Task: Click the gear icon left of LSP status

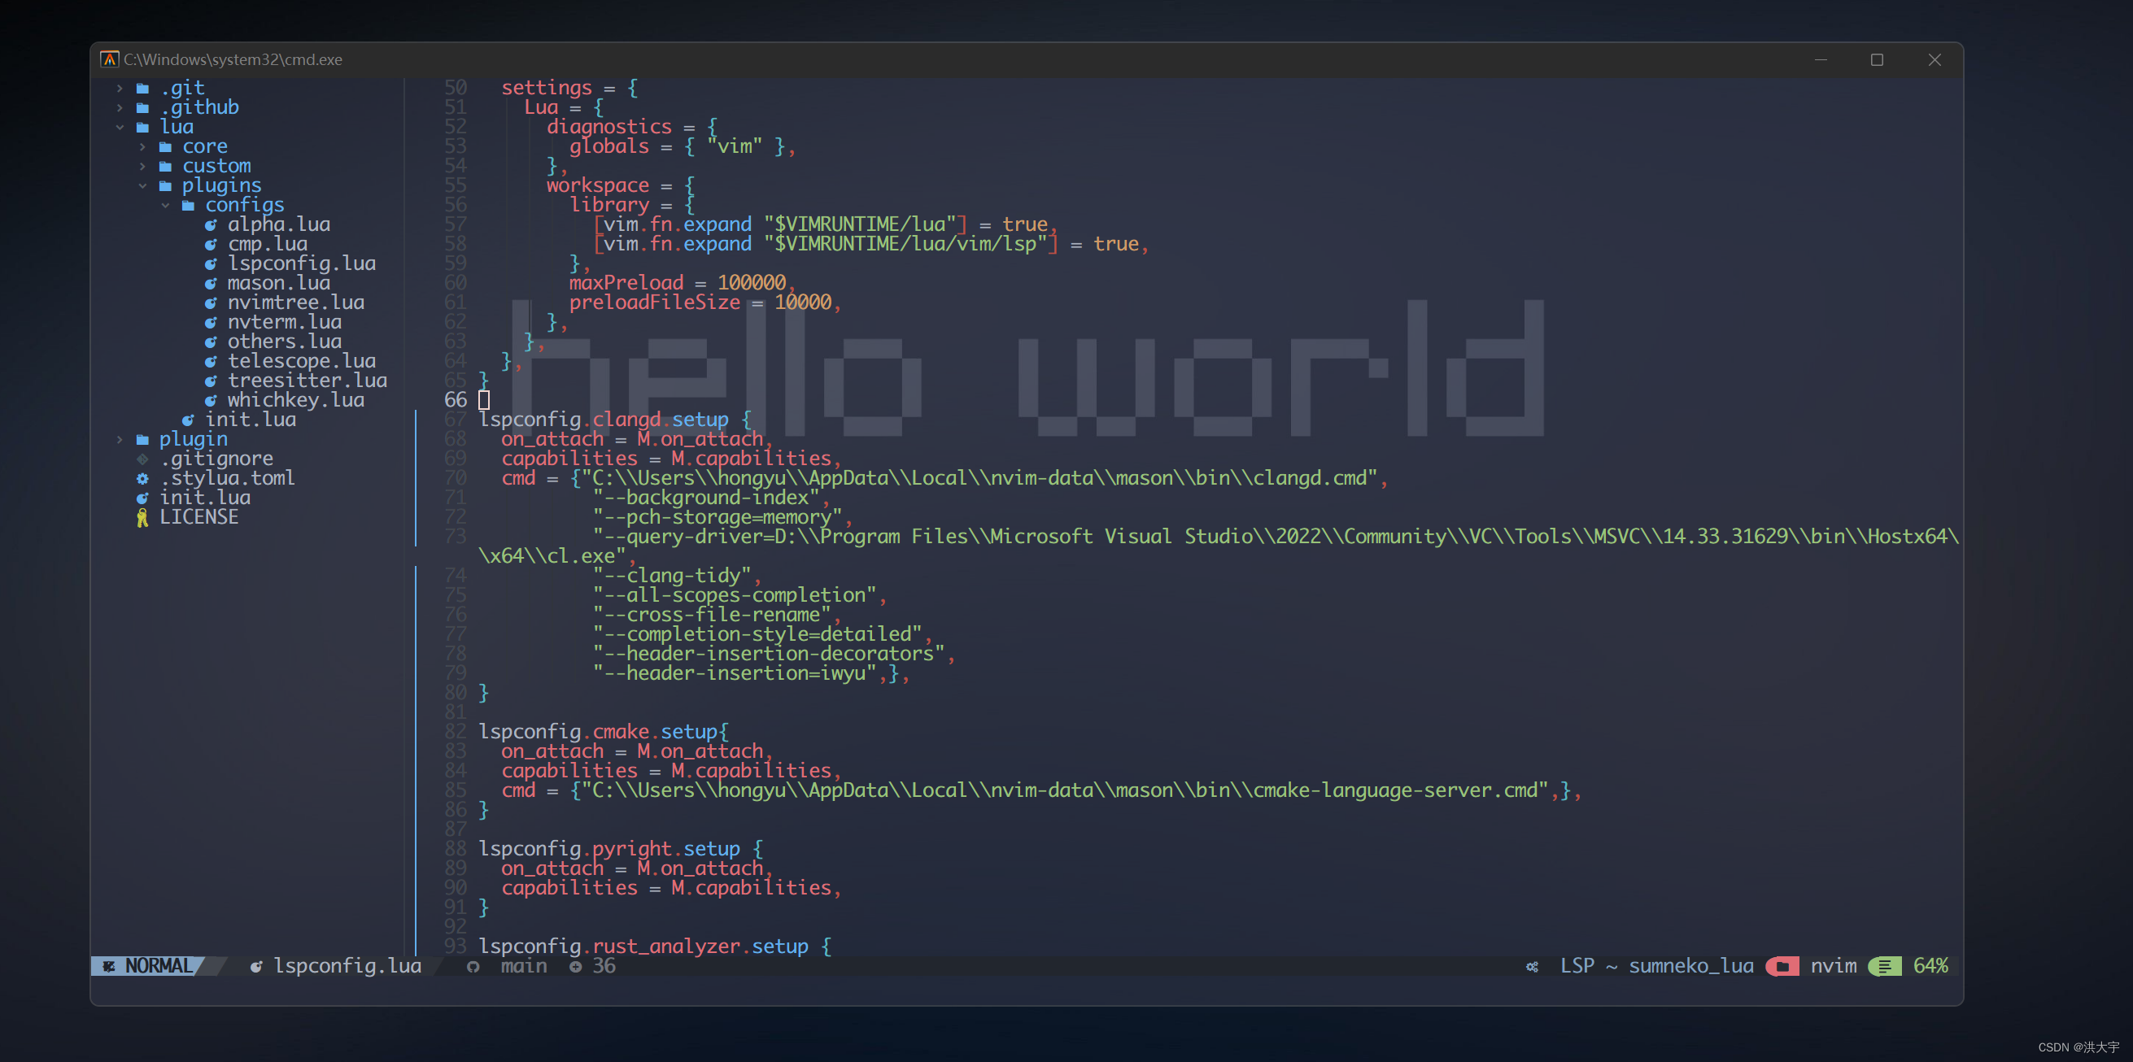Action: tap(1533, 966)
